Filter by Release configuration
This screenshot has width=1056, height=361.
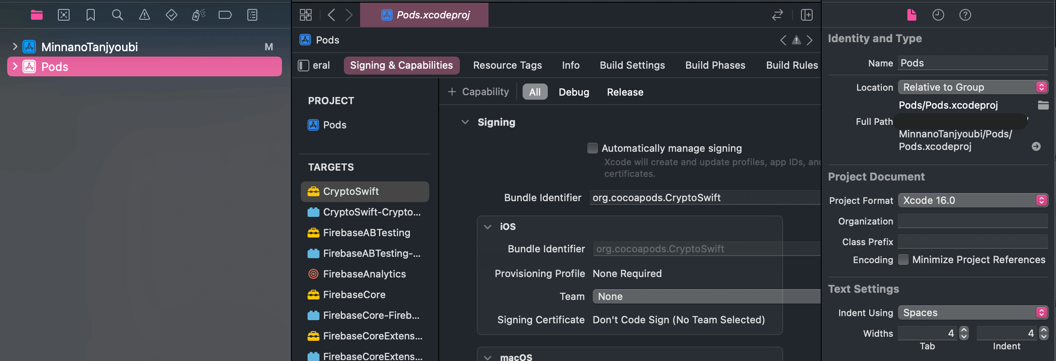click(625, 92)
